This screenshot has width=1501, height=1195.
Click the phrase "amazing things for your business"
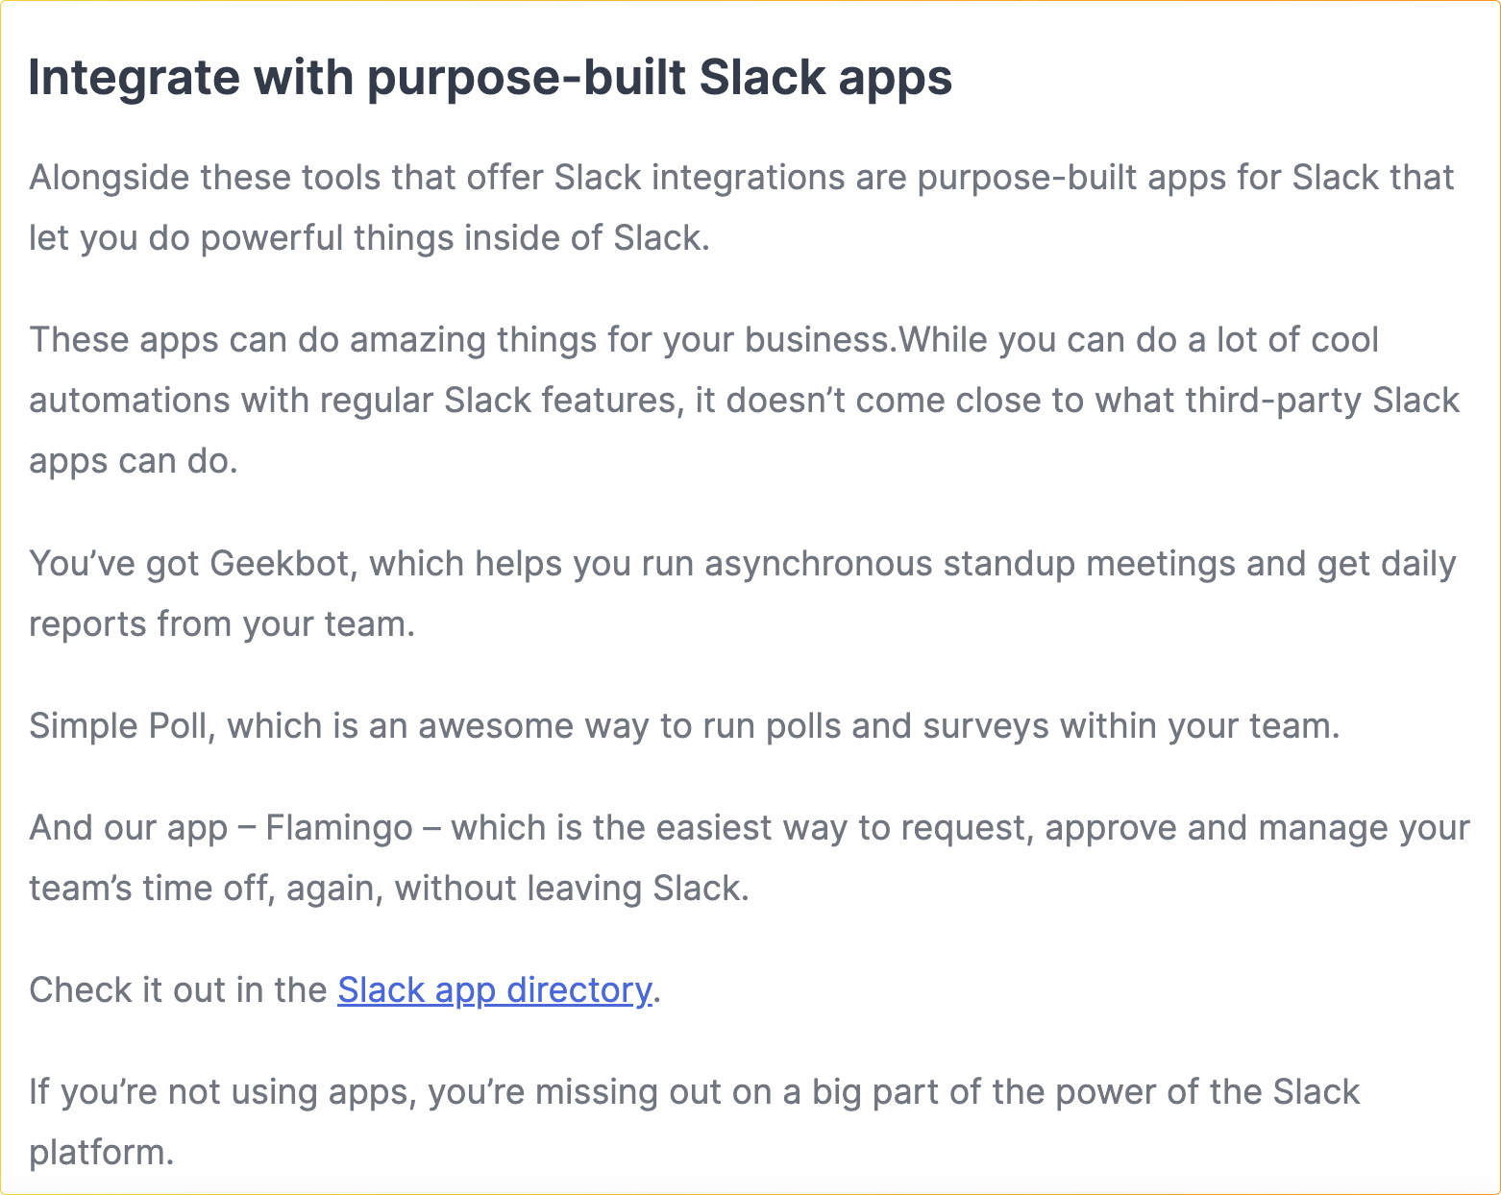[x=620, y=340]
